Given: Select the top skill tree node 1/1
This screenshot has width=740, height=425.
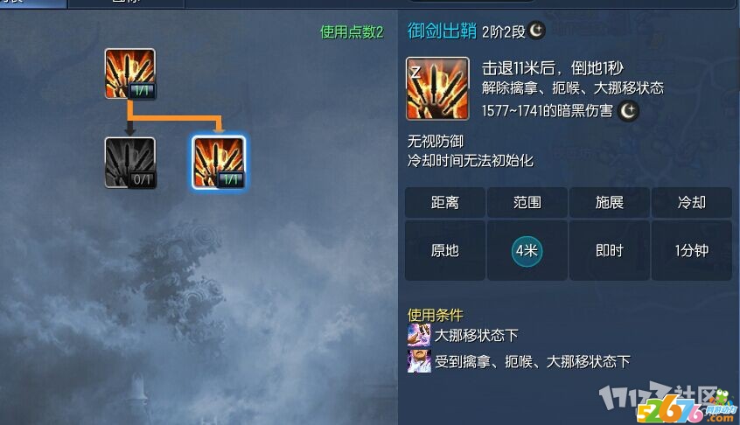Looking at the screenshot, I should (129, 73).
